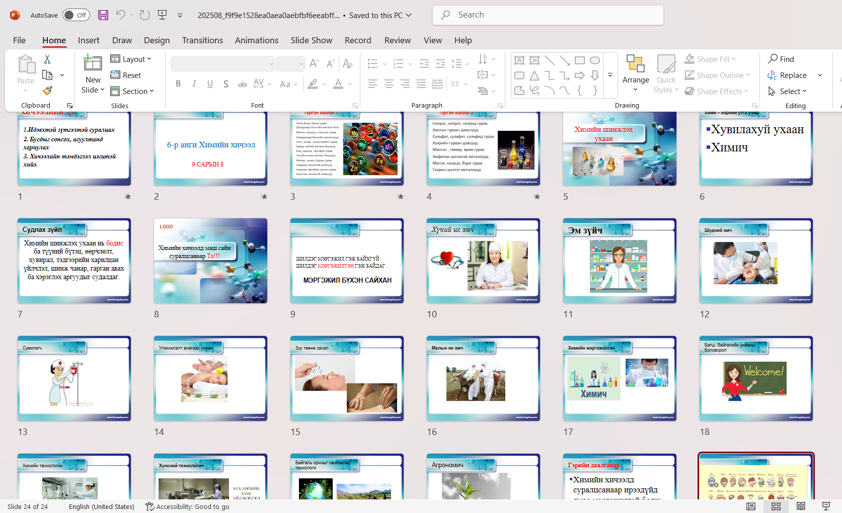Toggle Italic formatting
Image resolution: width=842 pixels, height=513 pixels.
(x=194, y=84)
